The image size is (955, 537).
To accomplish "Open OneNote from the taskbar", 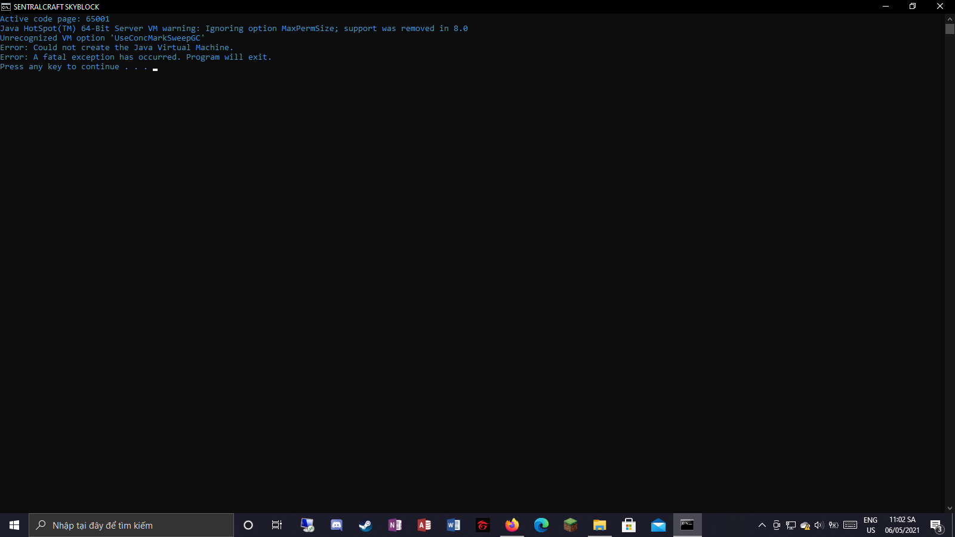I will tap(395, 525).
